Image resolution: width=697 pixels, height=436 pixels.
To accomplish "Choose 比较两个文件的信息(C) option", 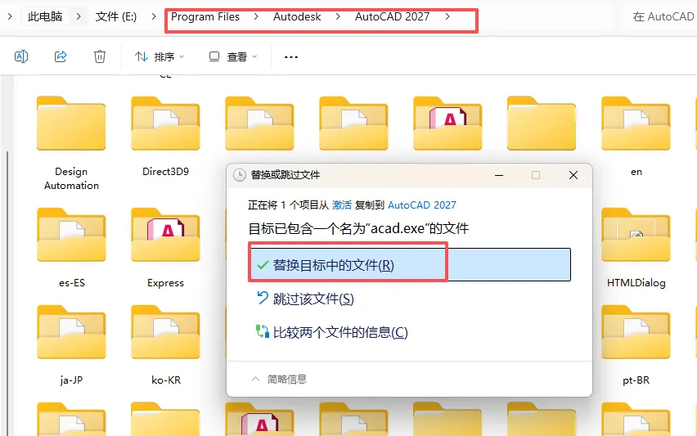I will tap(331, 332).
